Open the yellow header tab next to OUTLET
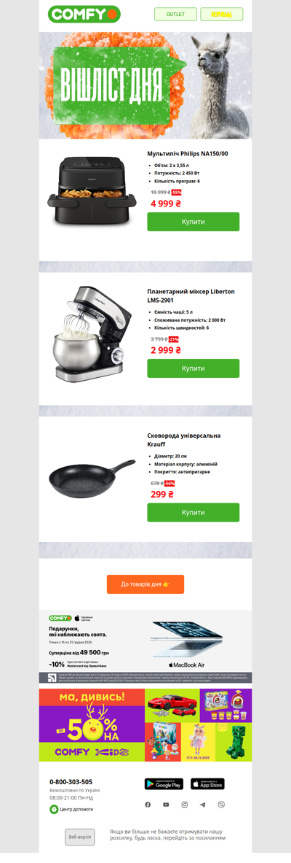291x863 pixels. coord(221,15)
